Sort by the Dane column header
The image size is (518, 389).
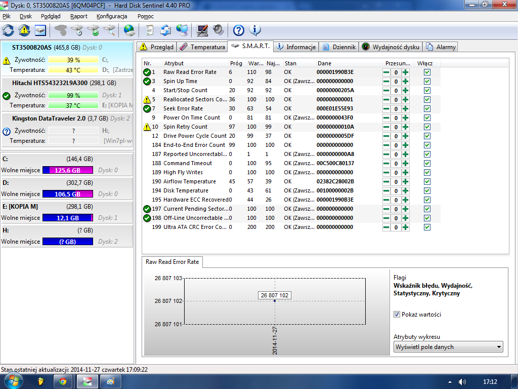pos(349,63)
